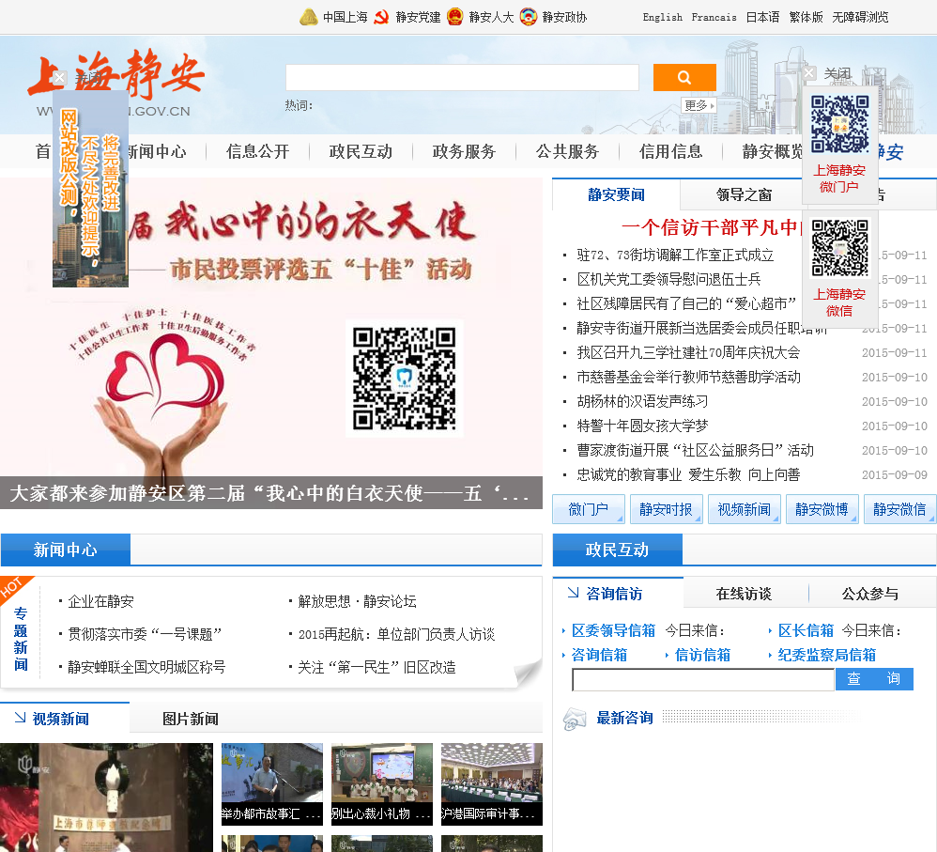Open news 我区召开九三学社建社70周年庆祝大会
This screenshot has height=852, width=937.
[x=688, y=353]
